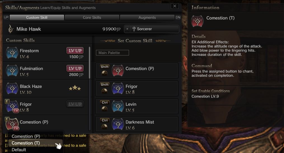The width and height of the screenshot is (284, 153).
Task: Level up Firestorm with LV UP button
Action: click(75, 50)
